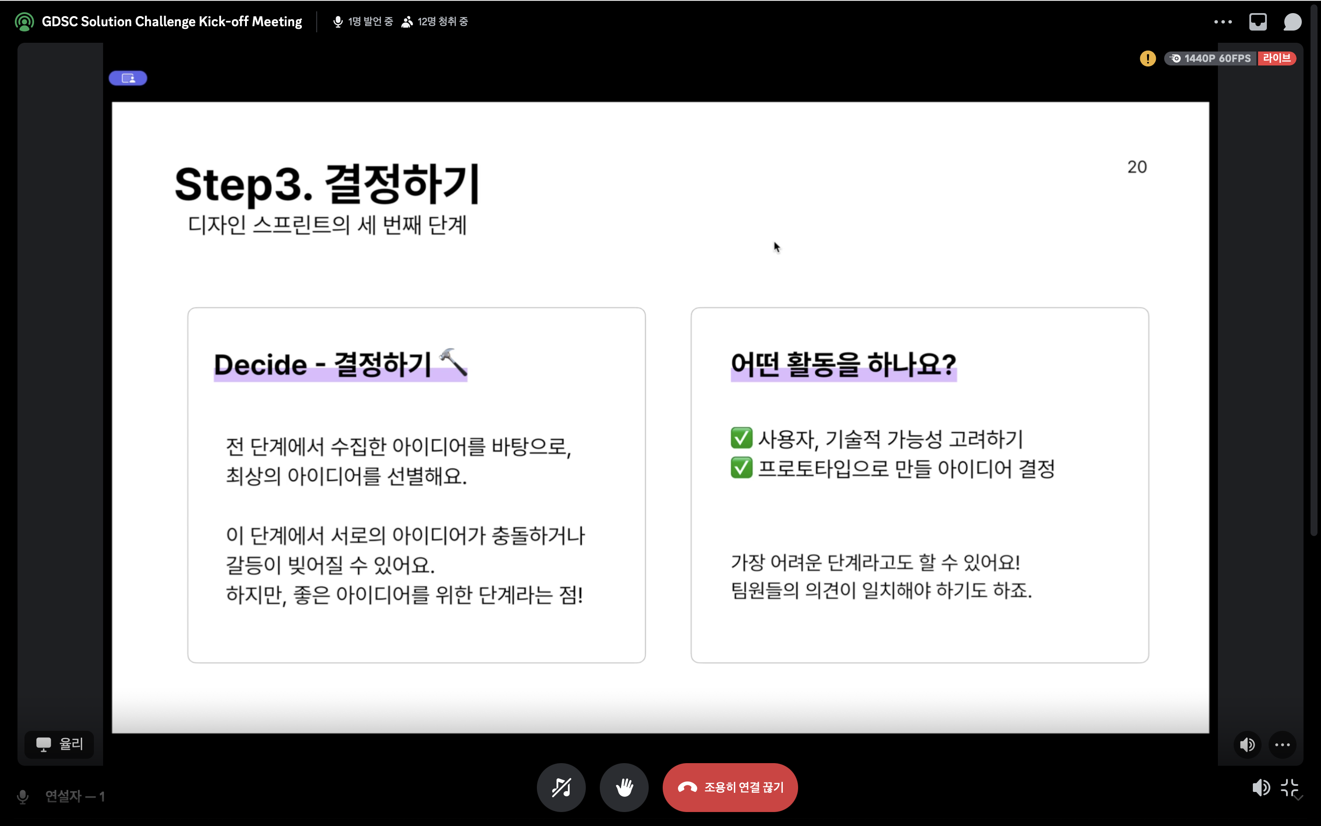The width and height of the screenshot is (1321, 826).
Task: Click the 사용자, 기술적 가능성 고려하기 line
Action: click(x=877, y=439)
